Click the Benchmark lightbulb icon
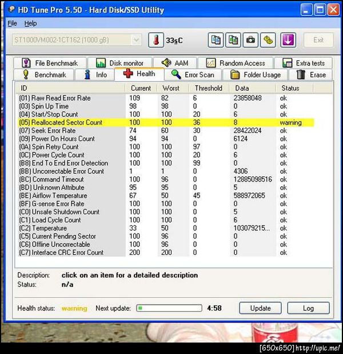This screenshot has height=354, width=343. pos(26,74)
